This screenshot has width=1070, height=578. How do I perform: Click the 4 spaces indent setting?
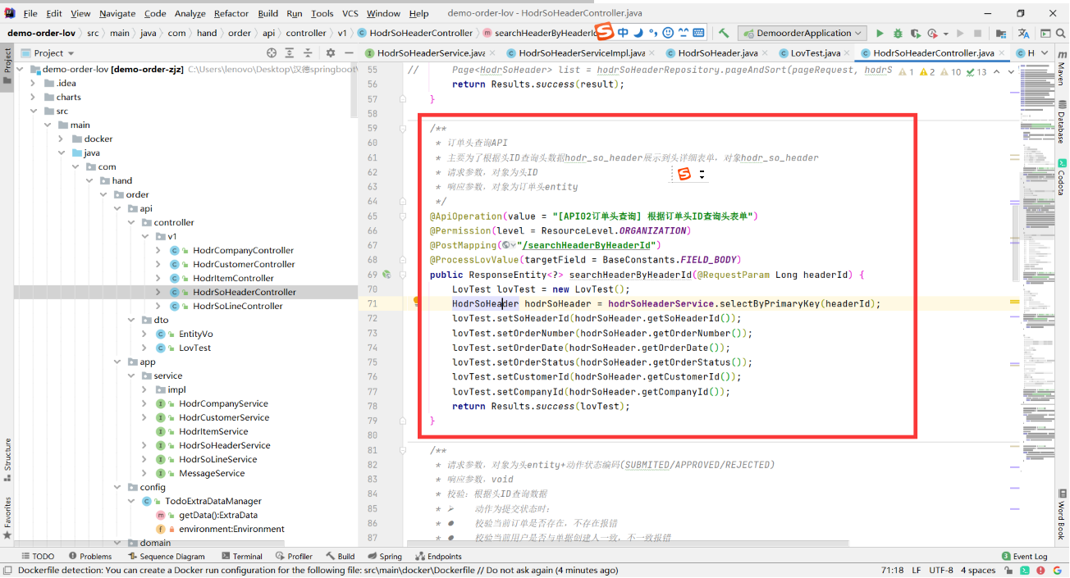(980, 570)
